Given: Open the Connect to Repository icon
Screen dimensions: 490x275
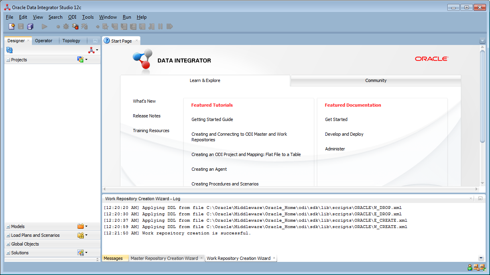Looking at the screenshot, I should point(91,50).
